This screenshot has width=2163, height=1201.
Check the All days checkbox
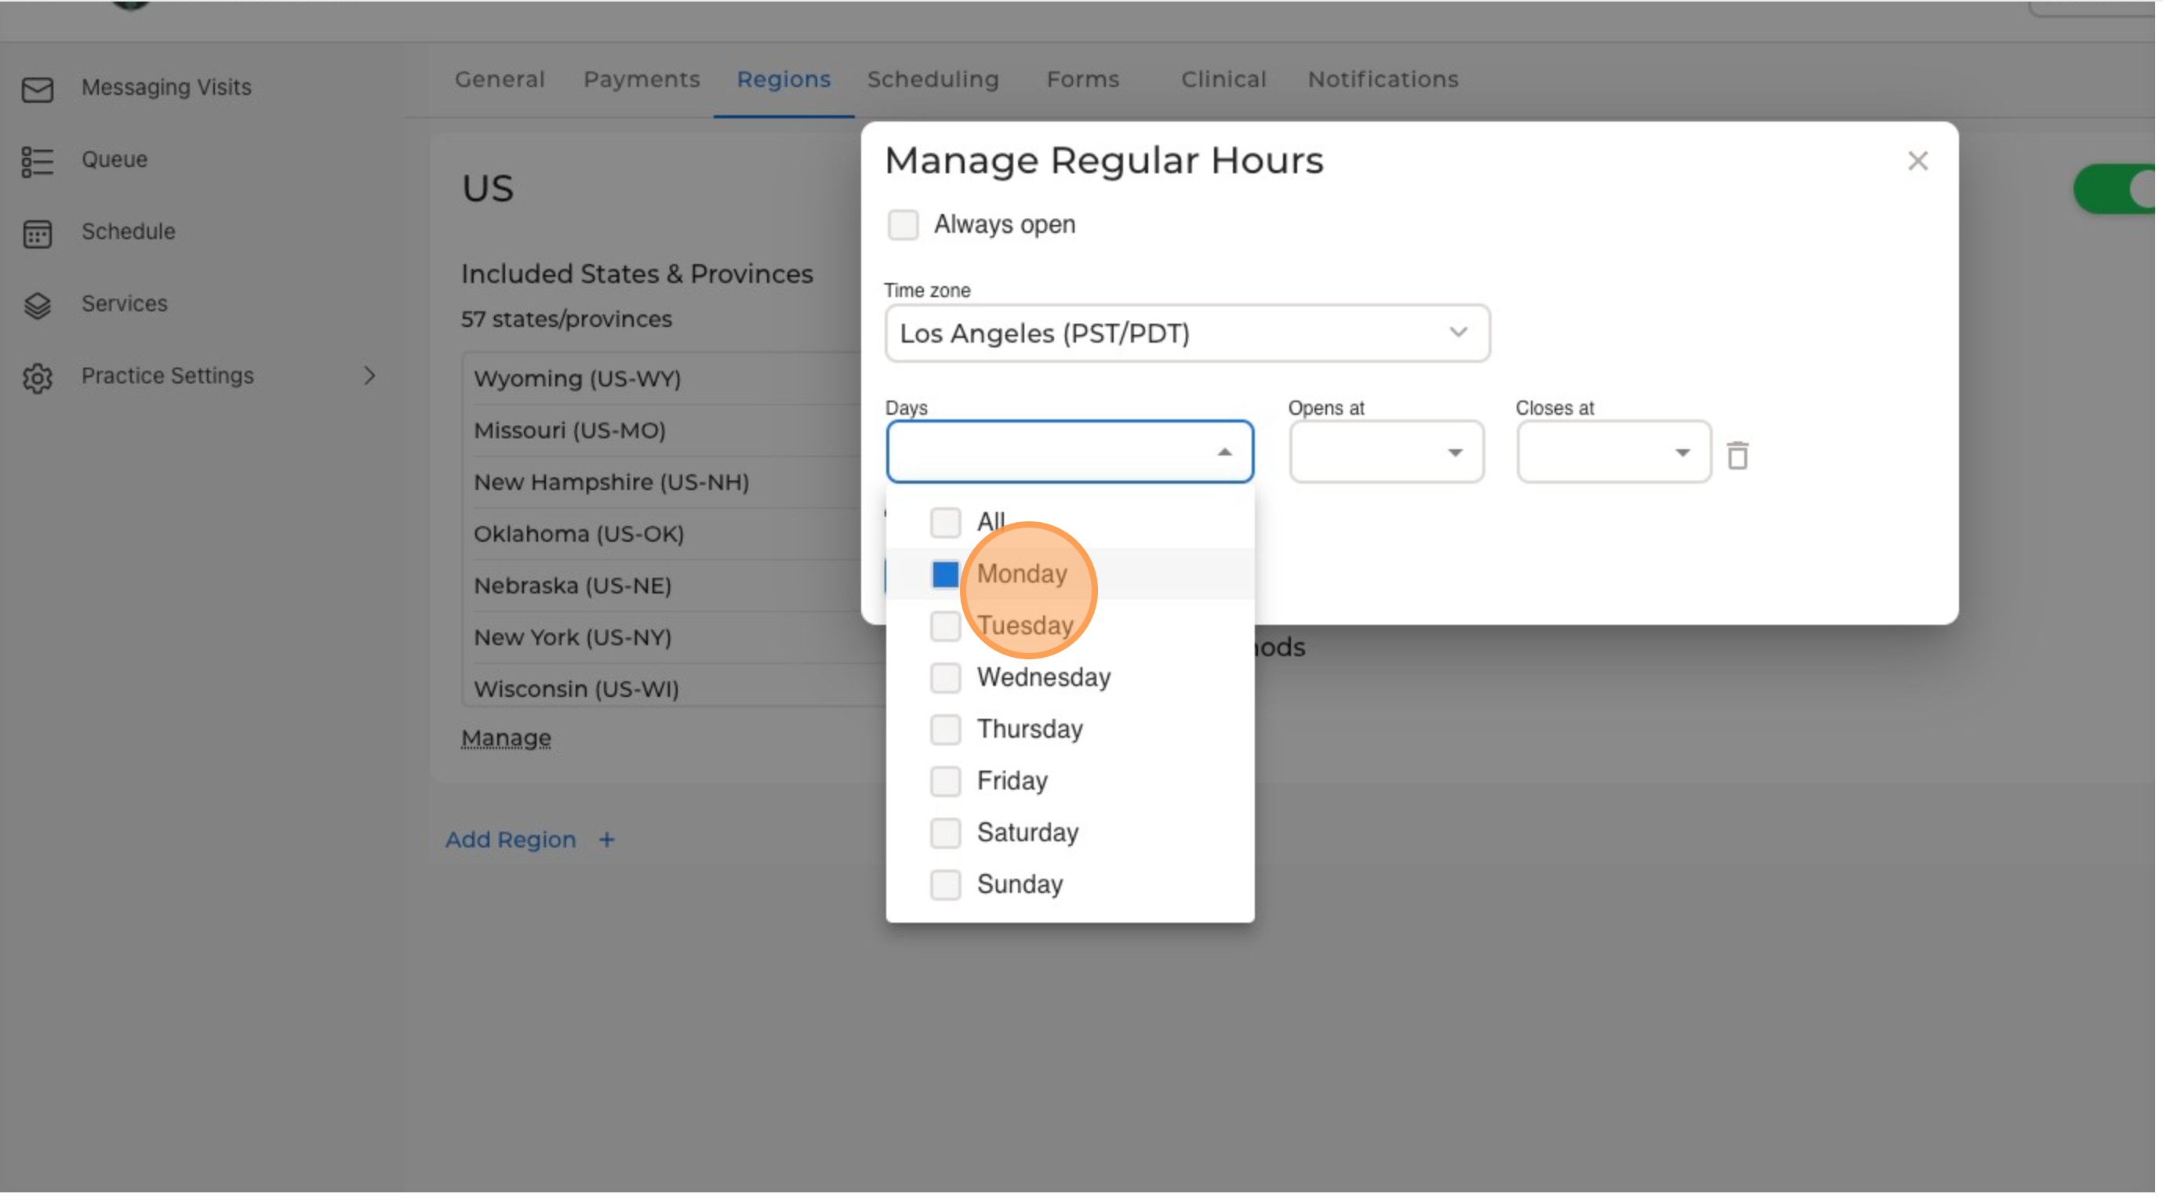[944, 521]
